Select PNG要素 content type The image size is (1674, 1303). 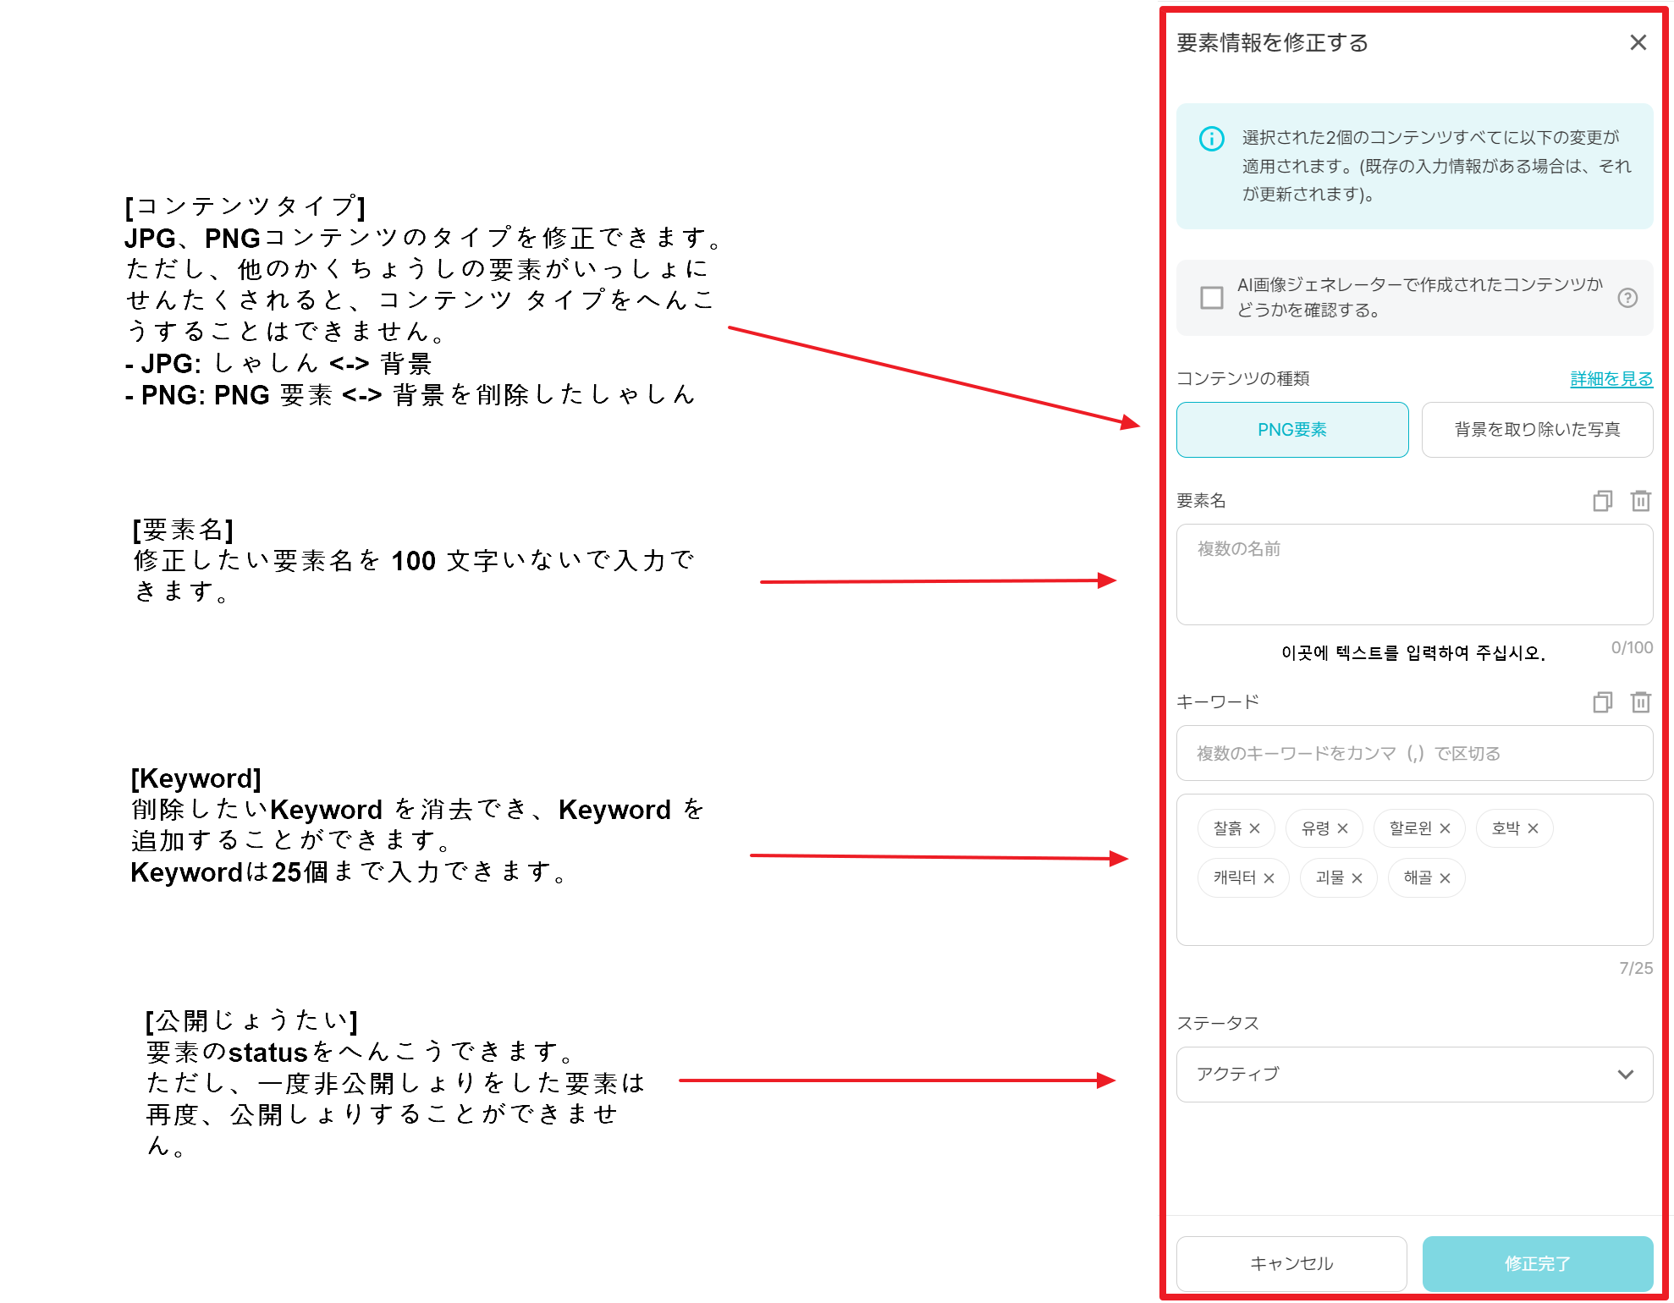click(1292, 430)
